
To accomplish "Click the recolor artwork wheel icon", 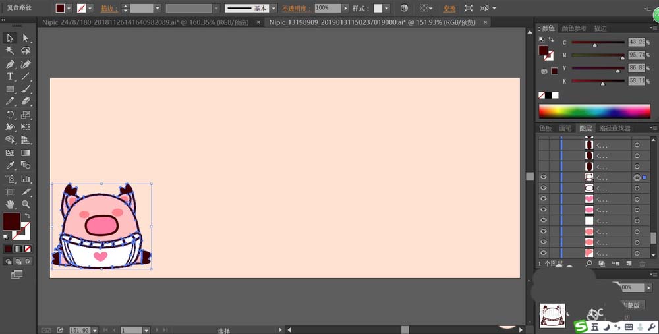I will (x=404, y=8).
